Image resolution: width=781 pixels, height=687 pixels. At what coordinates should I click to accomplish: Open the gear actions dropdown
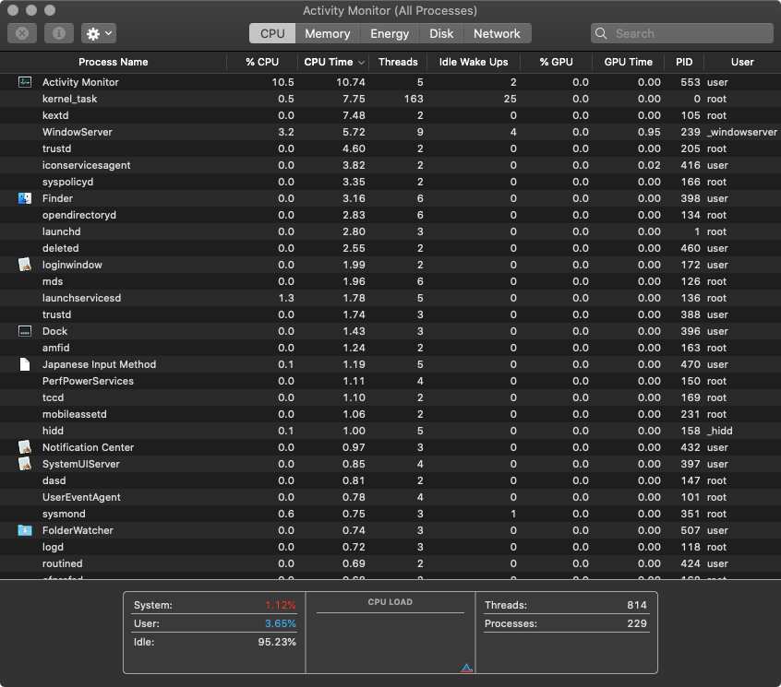98,33
